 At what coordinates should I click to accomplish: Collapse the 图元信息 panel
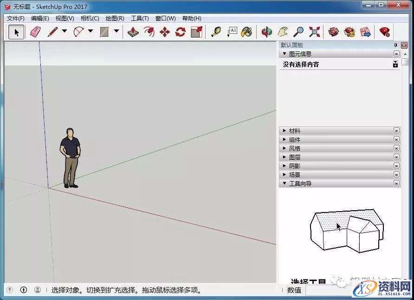pos(285,53)
